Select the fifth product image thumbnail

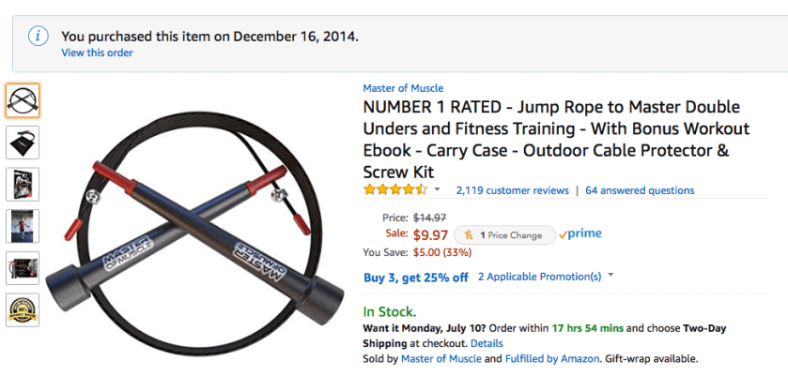[x=23, y=267]
